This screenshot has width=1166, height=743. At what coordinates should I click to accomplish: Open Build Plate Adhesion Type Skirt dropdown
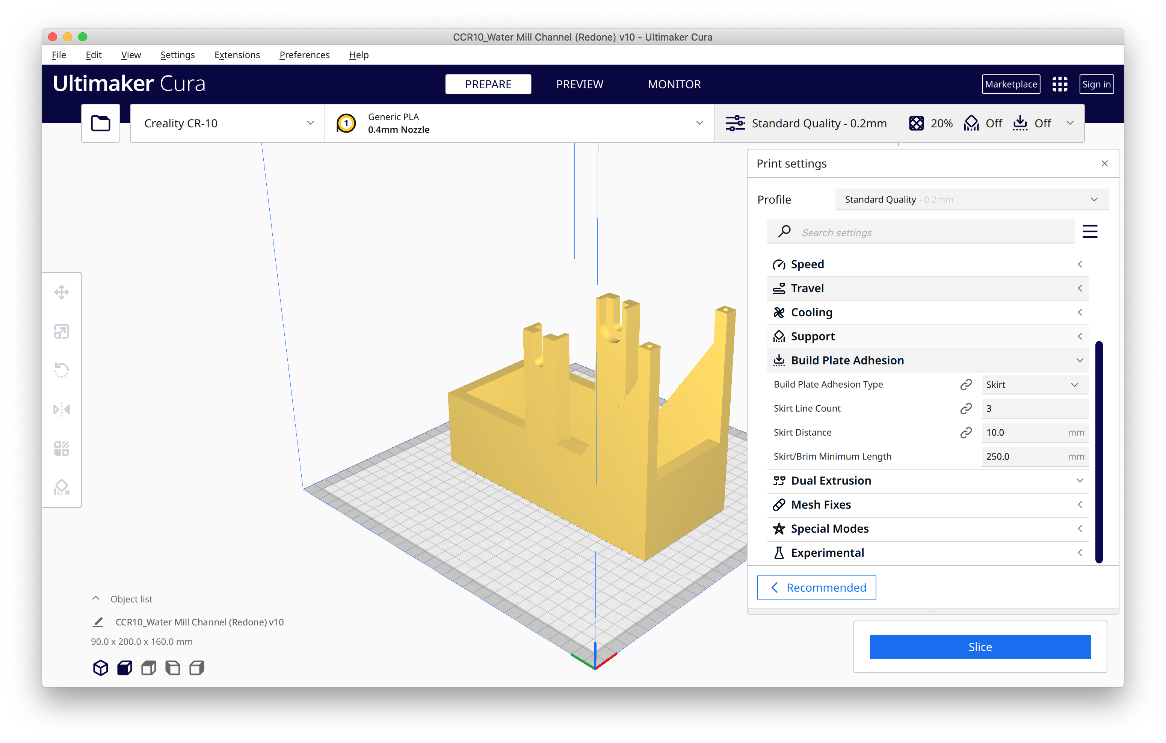(x=1034, y=385)
